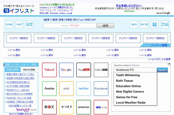The width and height of the screenshot is (174, 115).
Task: Open ブックマーク設定② button
Action: pyautogui.click(x=46, y=38)
